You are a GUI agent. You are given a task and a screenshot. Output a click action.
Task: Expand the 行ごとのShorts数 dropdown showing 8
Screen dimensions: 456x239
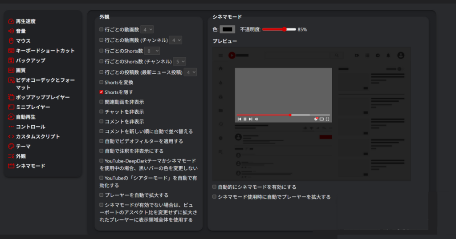click(x=152, y=51)
